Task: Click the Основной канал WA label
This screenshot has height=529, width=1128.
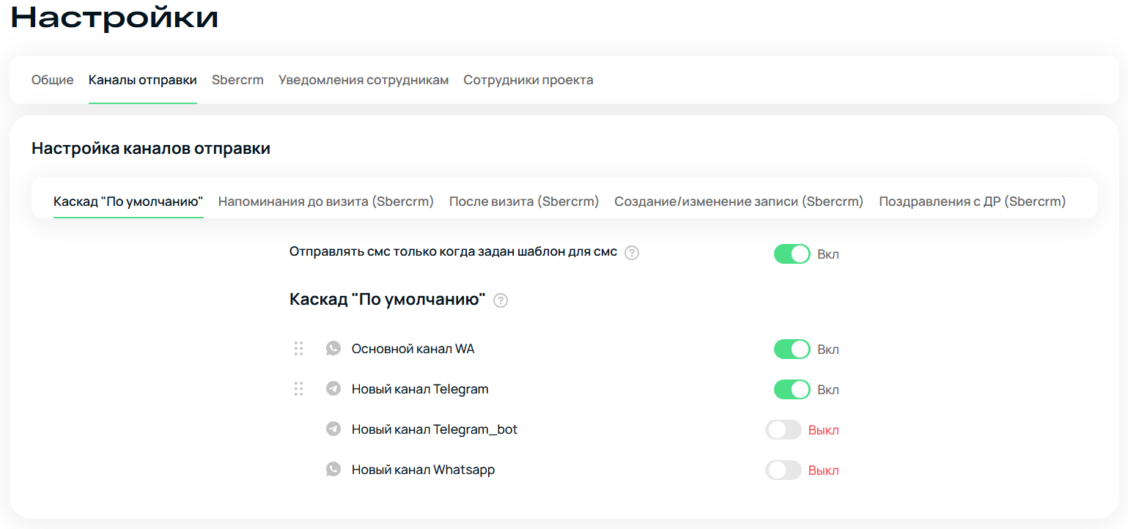Action: click(413, 349)
